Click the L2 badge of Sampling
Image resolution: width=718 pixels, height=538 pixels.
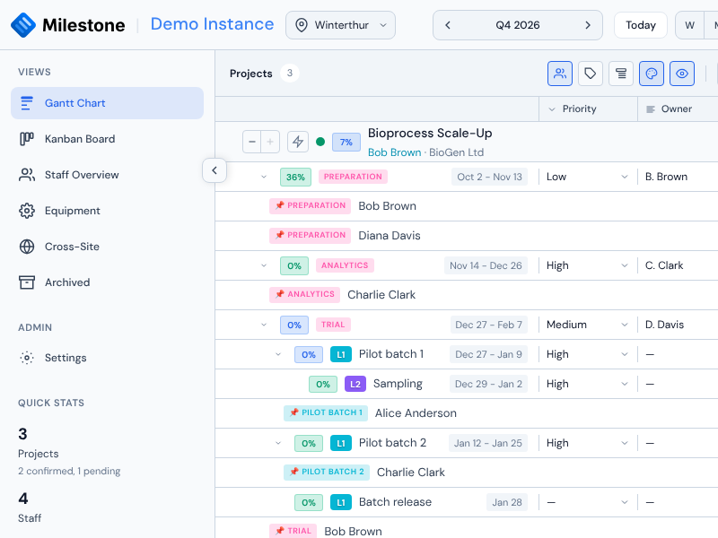tap(355, 384)
